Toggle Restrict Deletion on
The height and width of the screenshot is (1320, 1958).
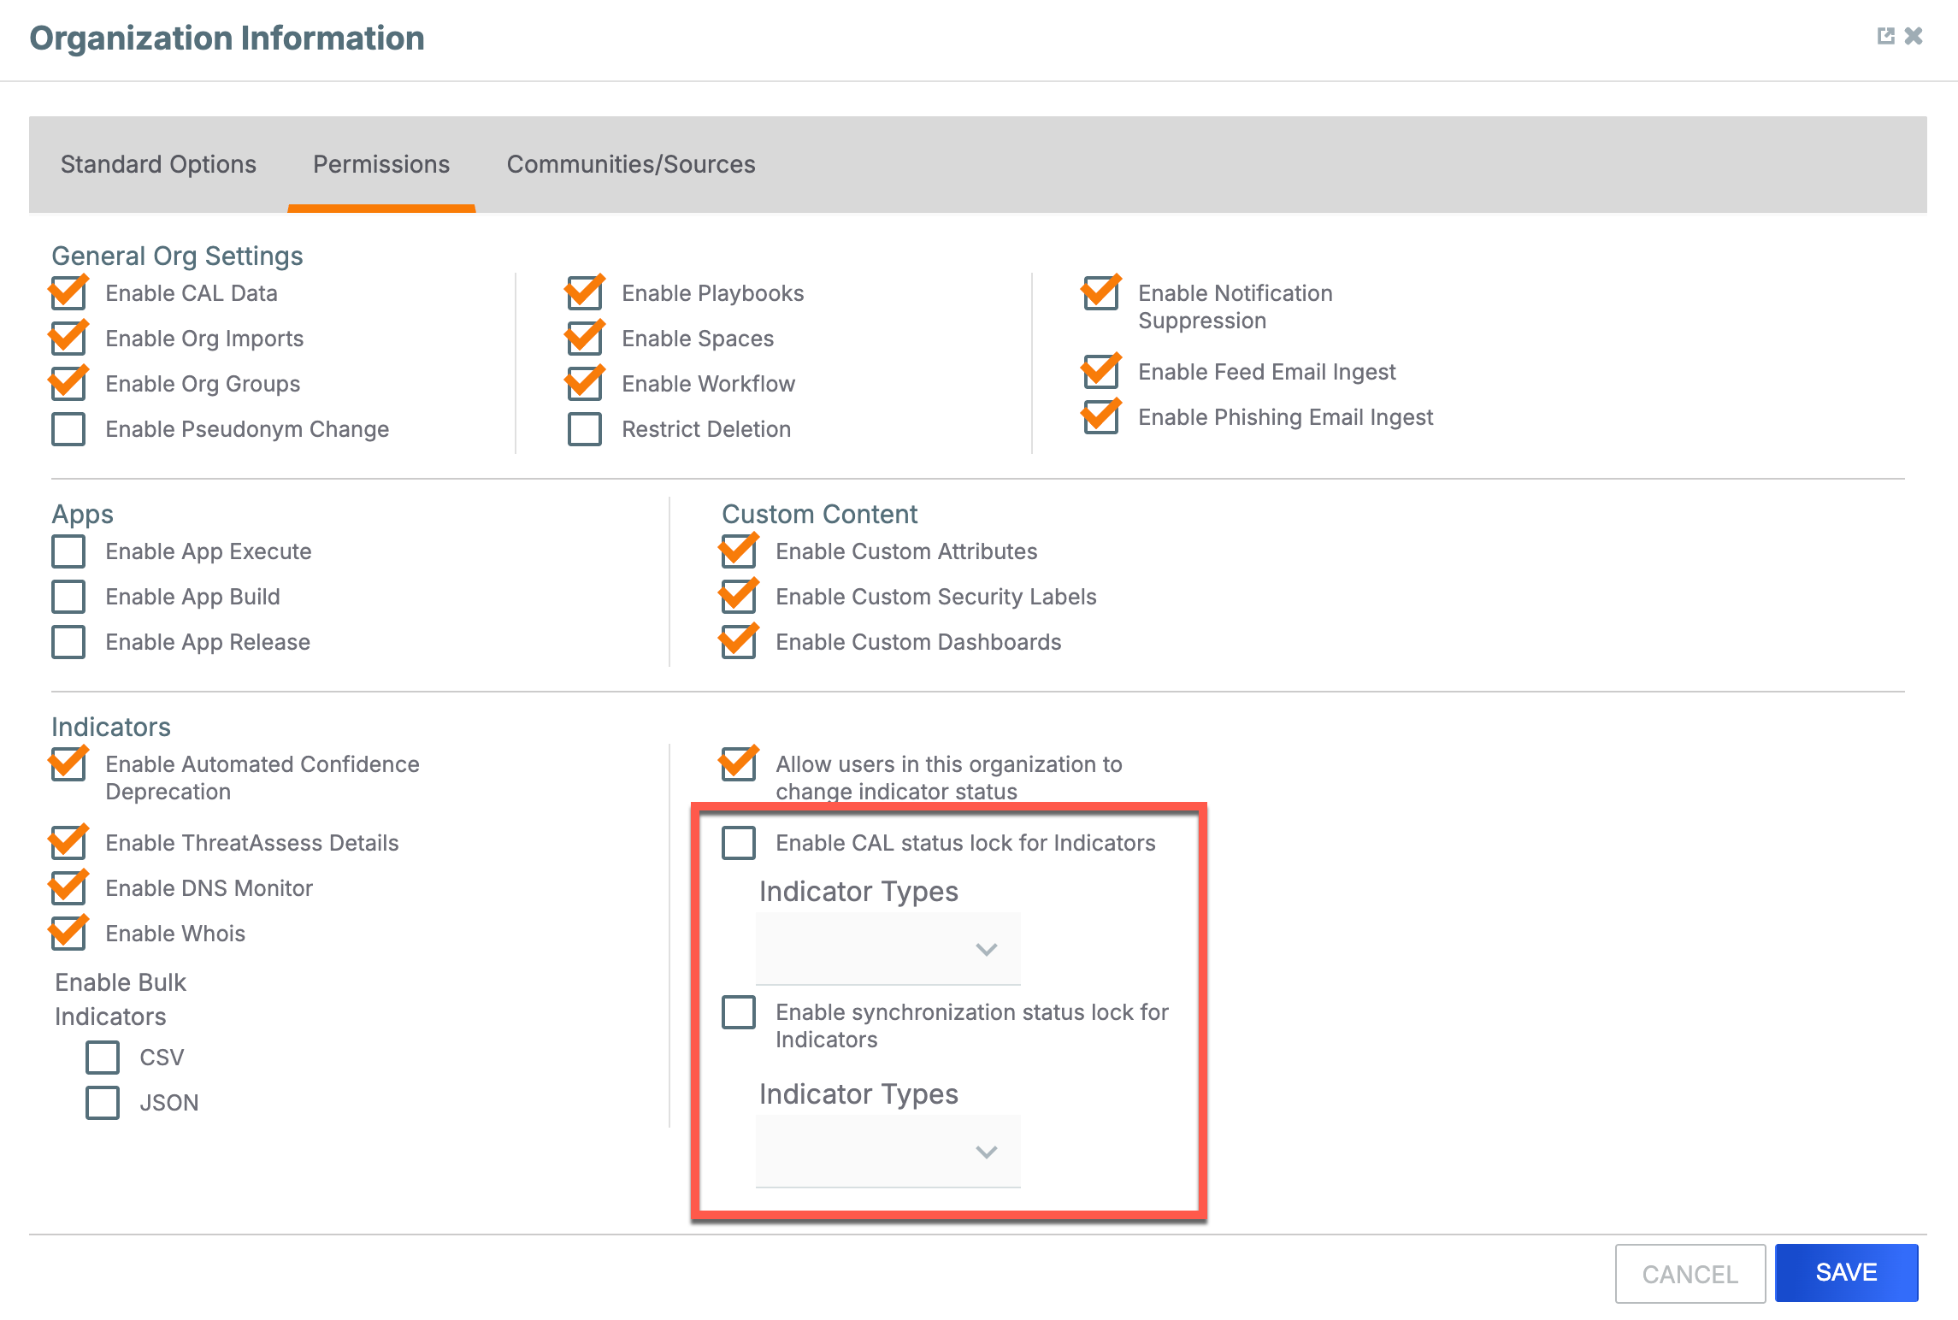click(584, 428)
